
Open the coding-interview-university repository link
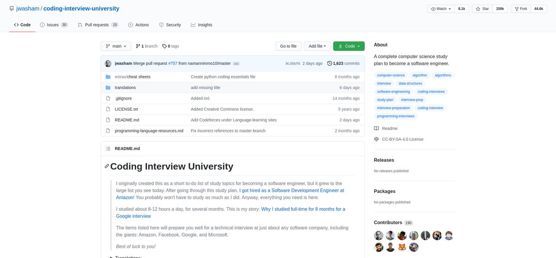click(81, 8)
